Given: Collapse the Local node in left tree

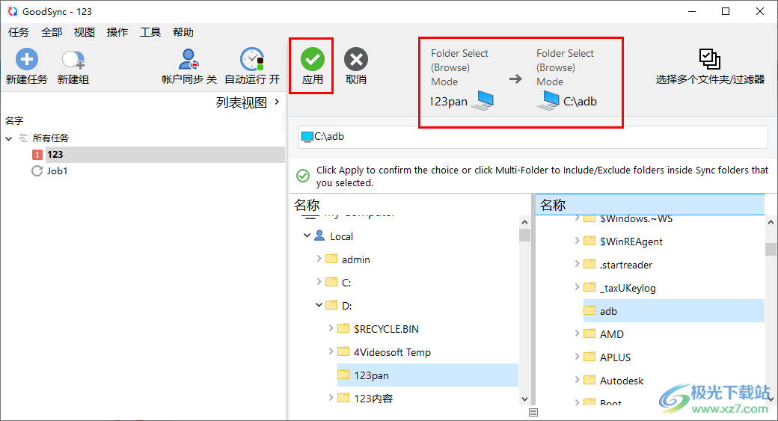Looking at the screenshot, I should tap(307, 236).
